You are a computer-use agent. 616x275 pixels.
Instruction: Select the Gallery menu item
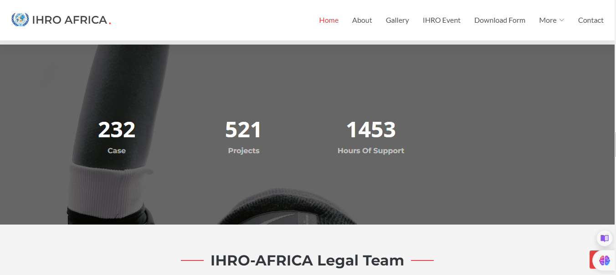pyautogui.click(x=397, y=20)
